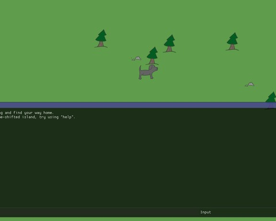The image size is (276, 221).
Task: Click the gray rock beside the dog's tree
Action: pos(136,58)
